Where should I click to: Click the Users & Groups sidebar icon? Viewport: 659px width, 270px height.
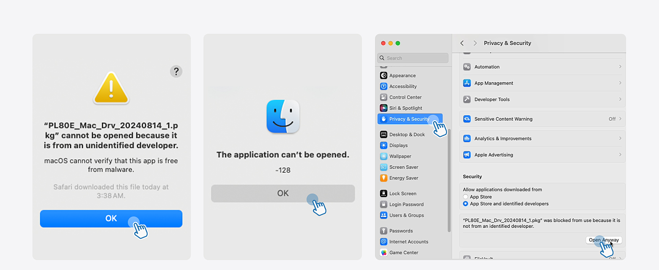point(384,215)
